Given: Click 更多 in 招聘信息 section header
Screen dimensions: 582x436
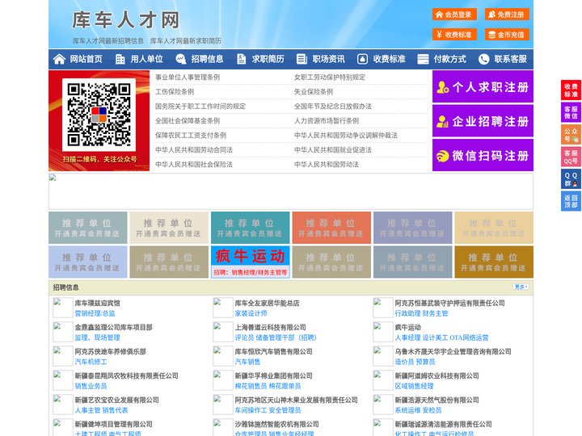Looking at the screenshot, I should point(521,287).
